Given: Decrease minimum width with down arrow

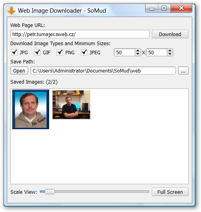Looking at the screenshot, I should point(138,54).
